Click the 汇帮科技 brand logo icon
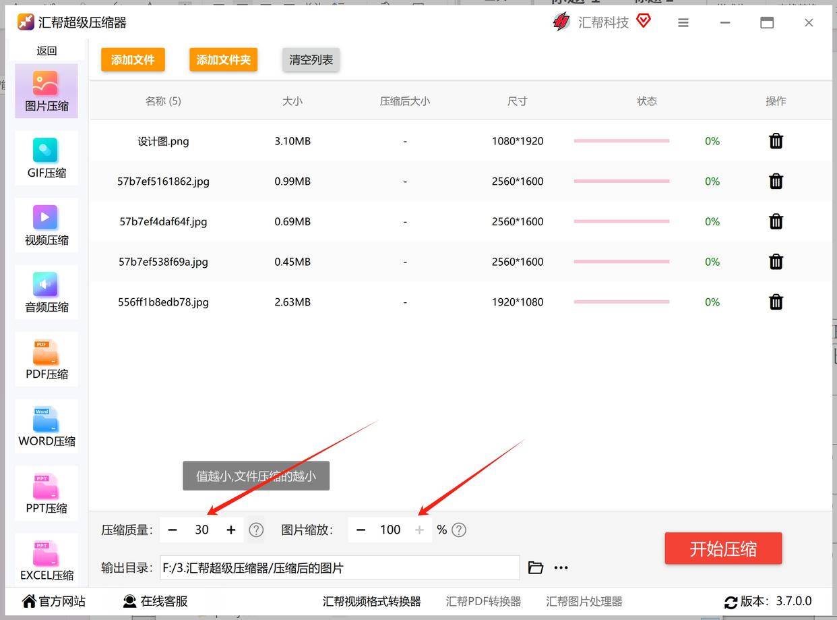Viewport: 837px width, 620px height. (561, 22)
